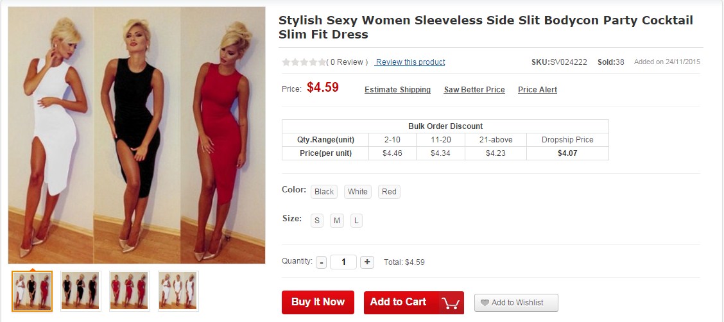724x322 pixels.
Task: Choose size L
Action: [356, 221]
